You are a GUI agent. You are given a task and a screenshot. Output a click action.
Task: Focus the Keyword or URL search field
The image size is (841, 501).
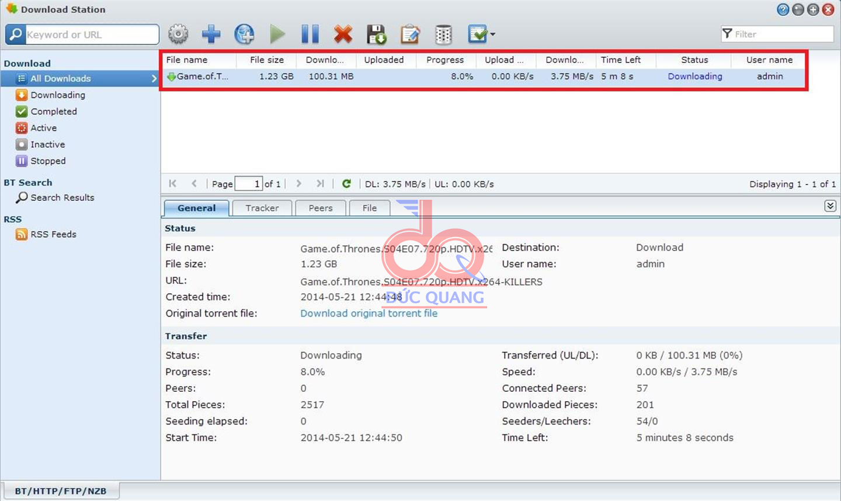pos(92,34)
